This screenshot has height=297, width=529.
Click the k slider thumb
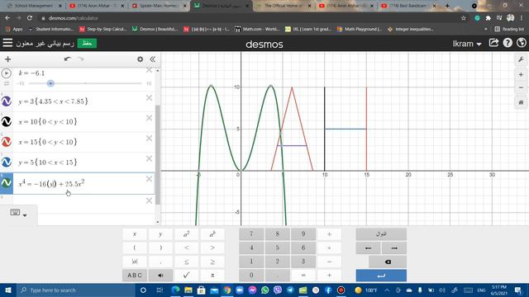(50, 83)
